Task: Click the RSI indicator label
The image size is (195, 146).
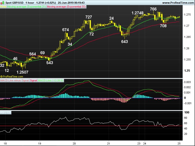Action: 6,112
